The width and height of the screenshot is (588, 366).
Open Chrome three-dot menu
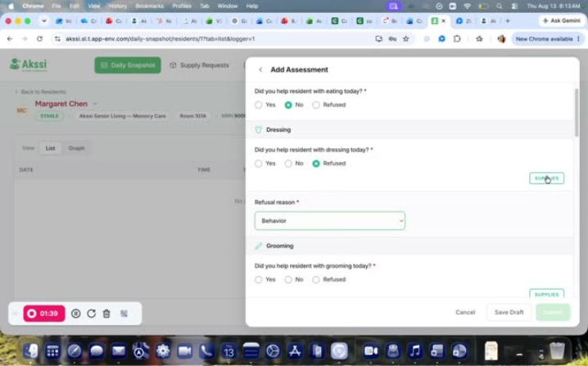579,38
